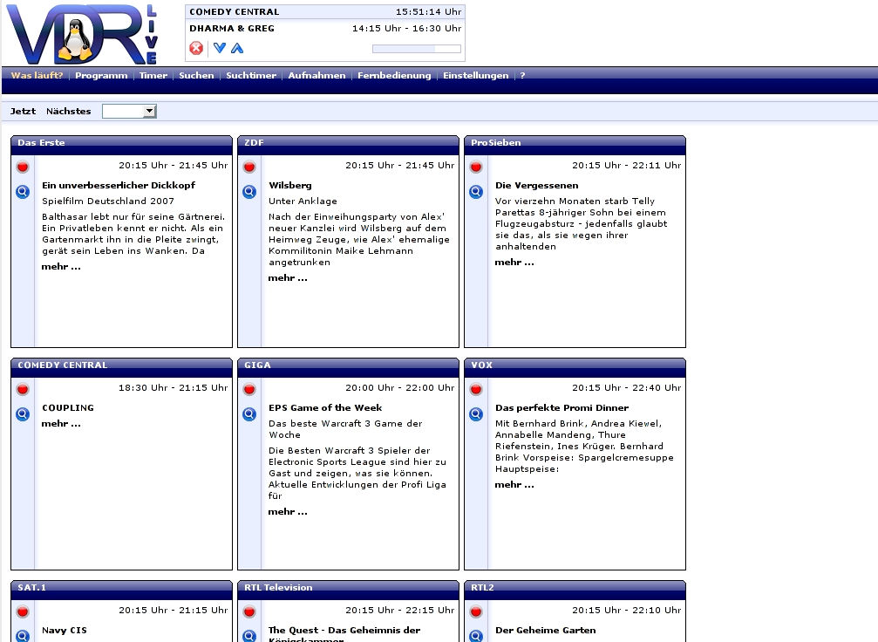Screen dimensions: 878x642
Task: Record Das perfekte Promi Dinner on VOX
Action: 476,389
